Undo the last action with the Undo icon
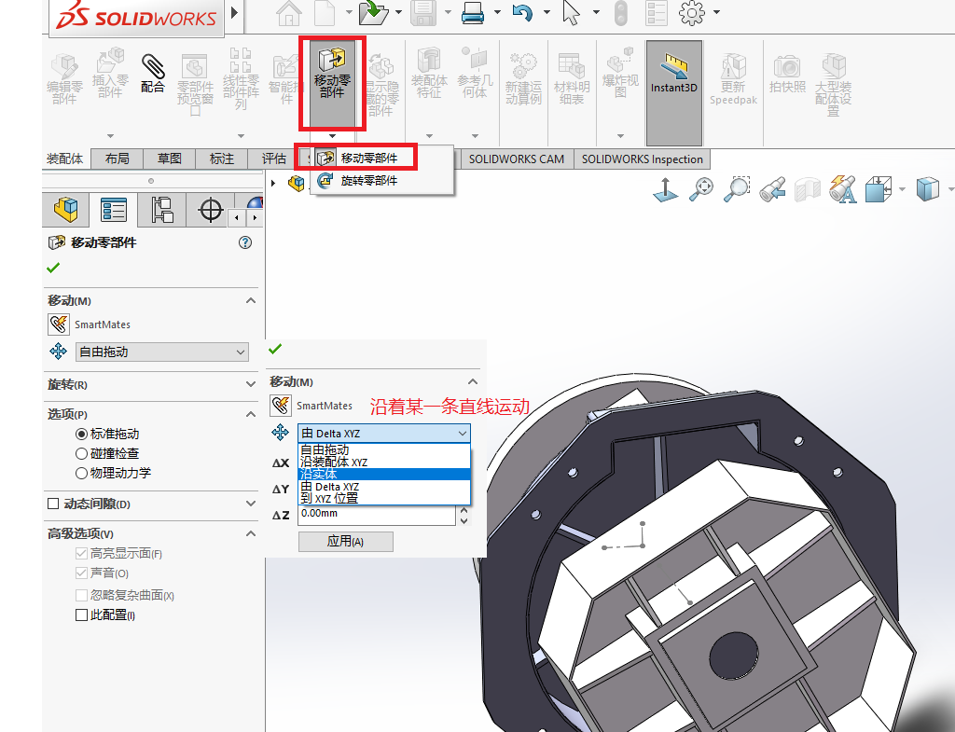The height and width of the screenshot is (732, 955). point(522,13)
